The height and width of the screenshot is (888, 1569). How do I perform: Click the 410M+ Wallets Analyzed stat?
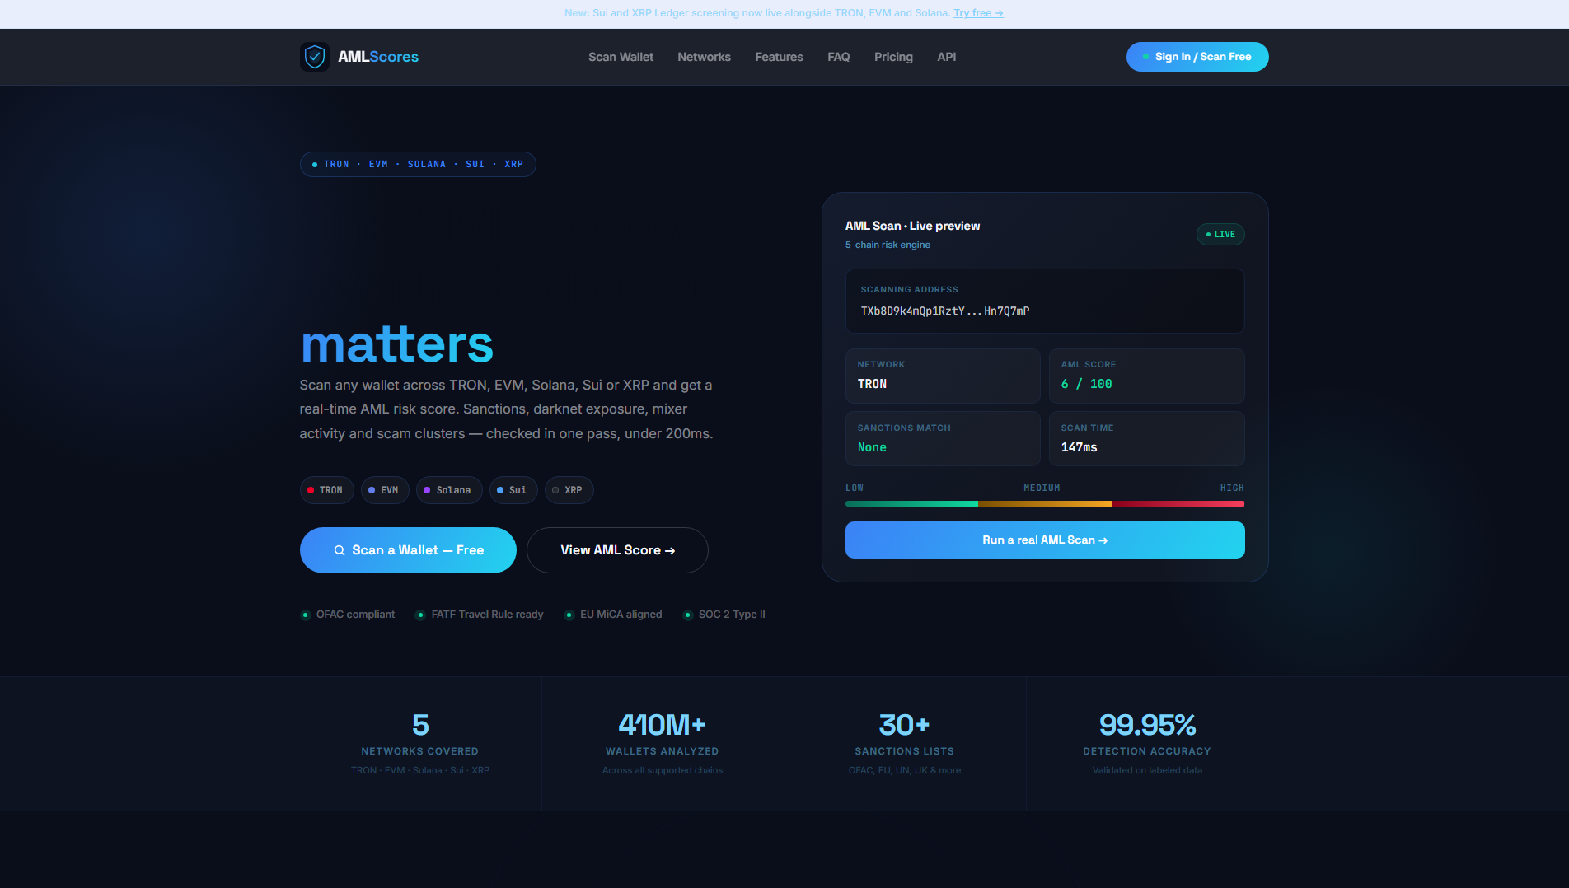(x=663, y=744)
